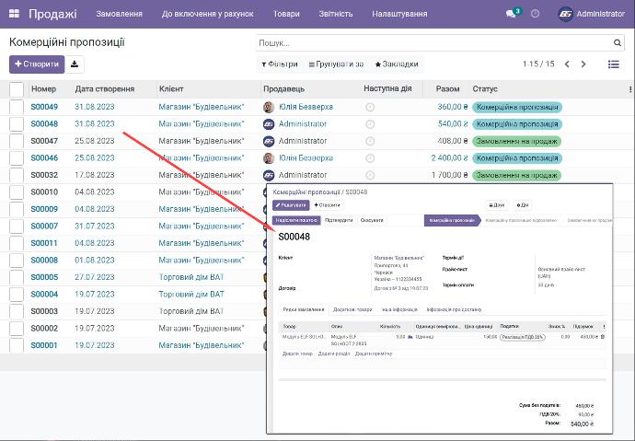Click the Створити button
The width and height of the screenshot is (635, 441).
[x=35, y=64]
